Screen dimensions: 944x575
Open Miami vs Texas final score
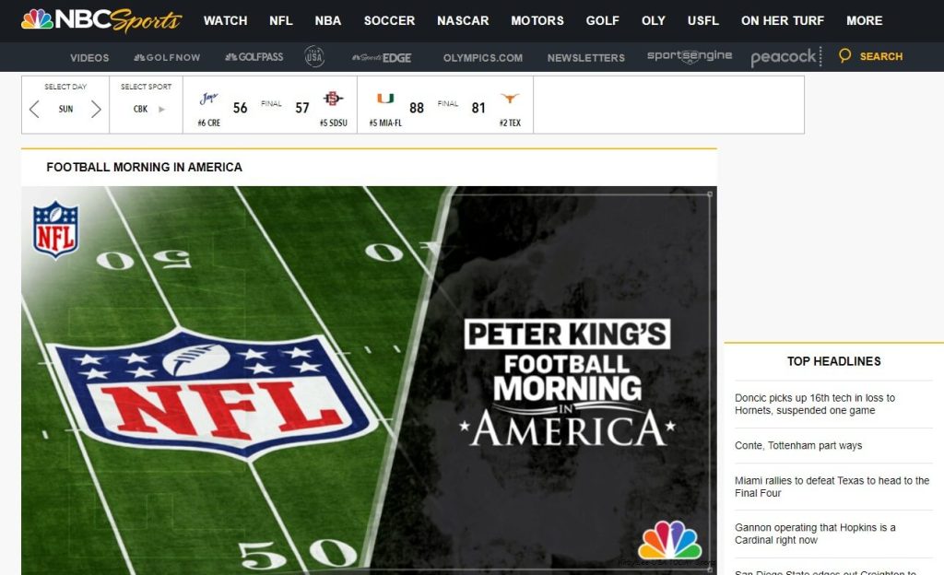[x=445, y=105]
